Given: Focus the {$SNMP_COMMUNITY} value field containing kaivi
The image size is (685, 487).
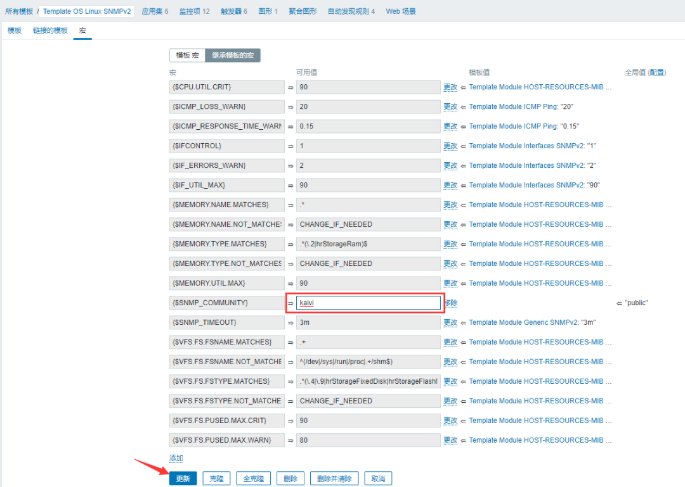Looking at the screenshot, I should coord(369,303).
